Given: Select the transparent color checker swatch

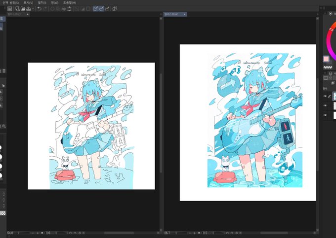Looking at the screenshot, I should [x=328, y=68].
